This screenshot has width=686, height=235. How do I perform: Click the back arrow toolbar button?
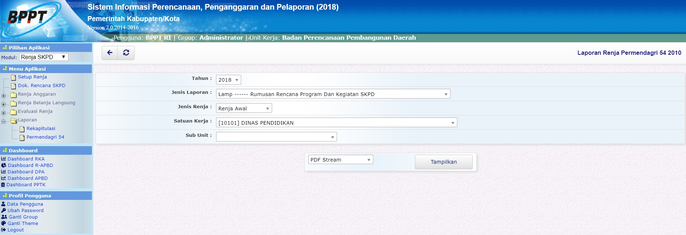coord(110,53)
